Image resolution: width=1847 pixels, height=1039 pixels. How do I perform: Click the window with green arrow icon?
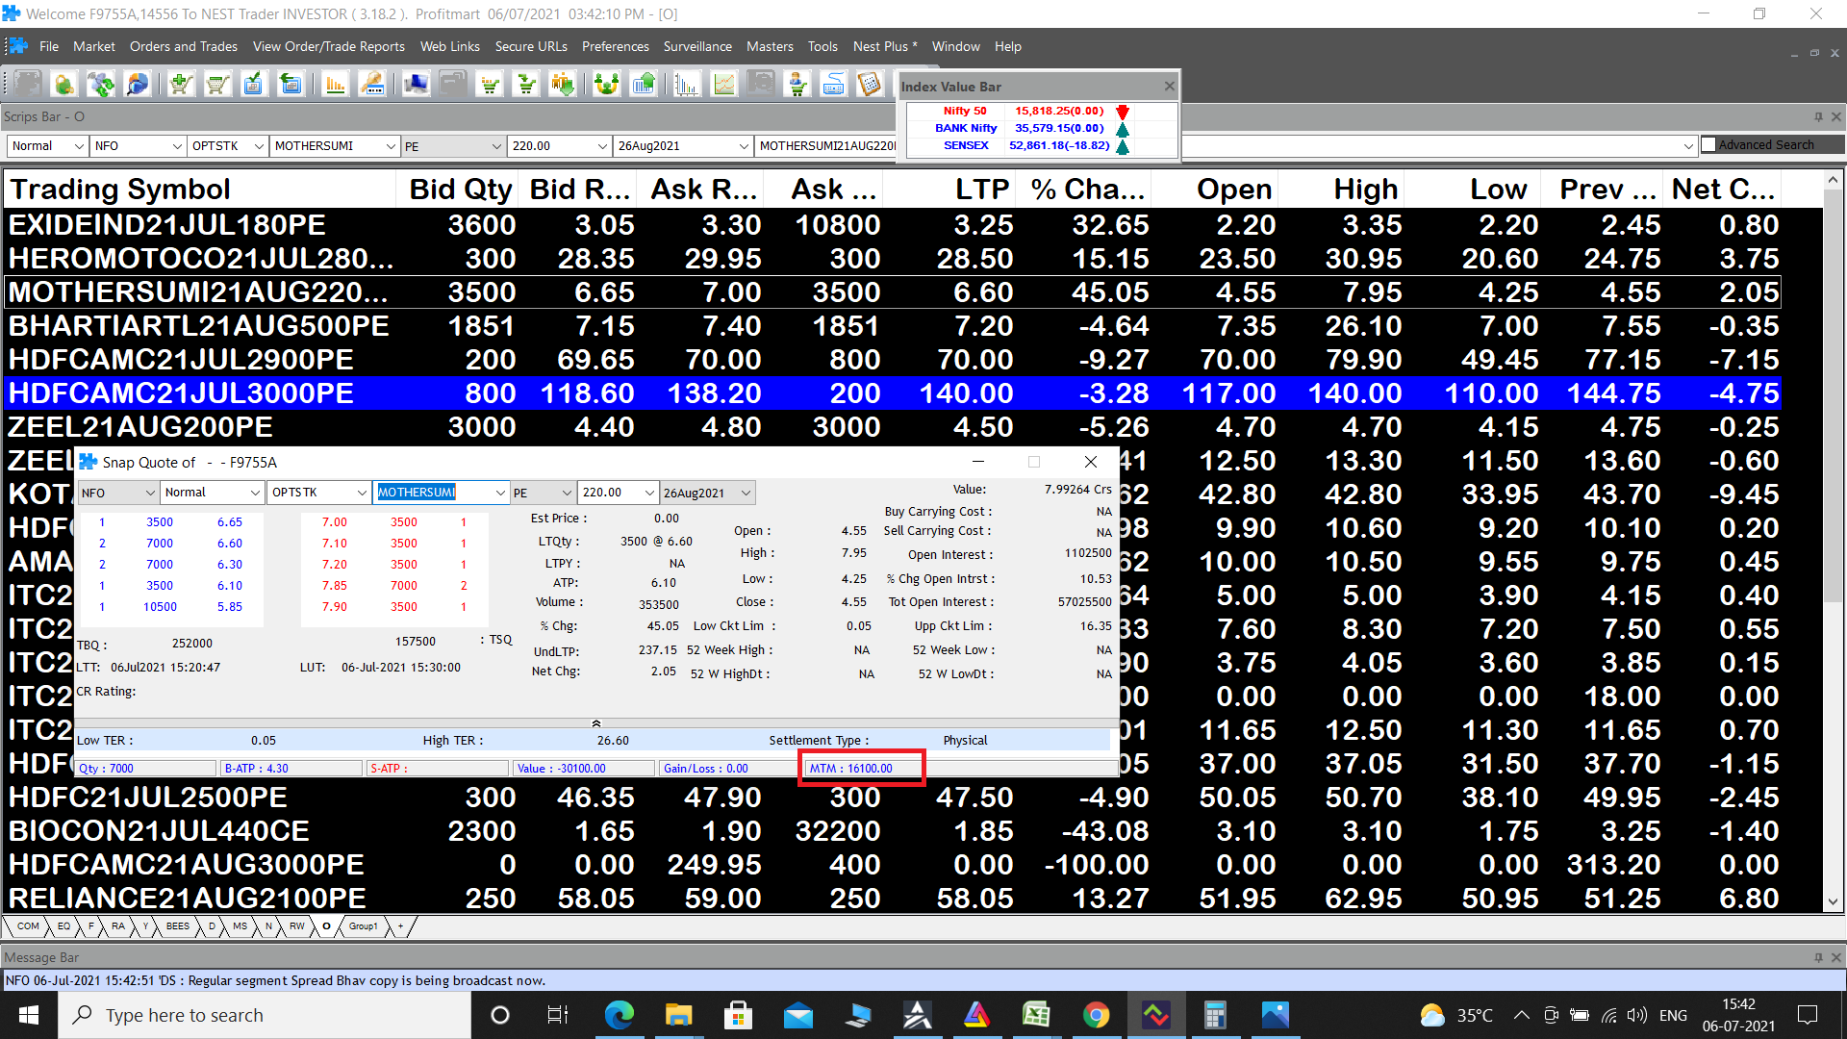coord(290,85)
